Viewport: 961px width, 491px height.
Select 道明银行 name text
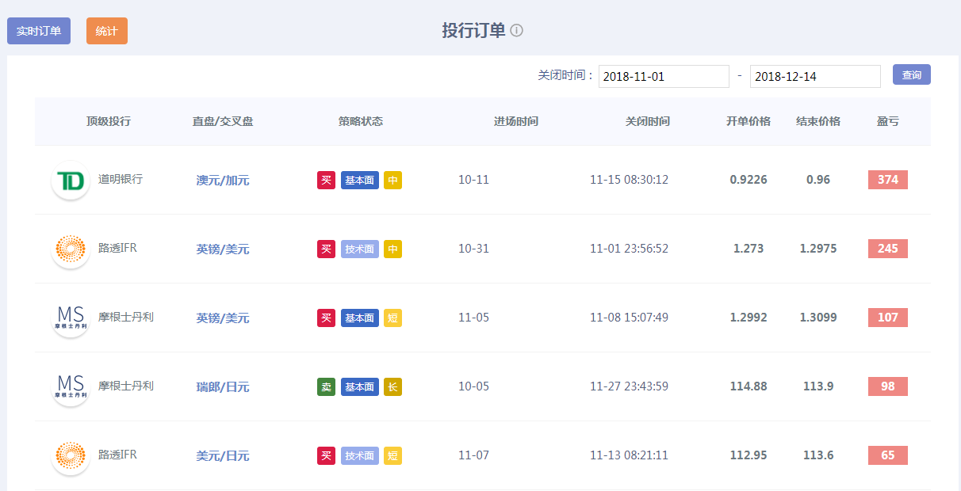(x=121, y=179)
